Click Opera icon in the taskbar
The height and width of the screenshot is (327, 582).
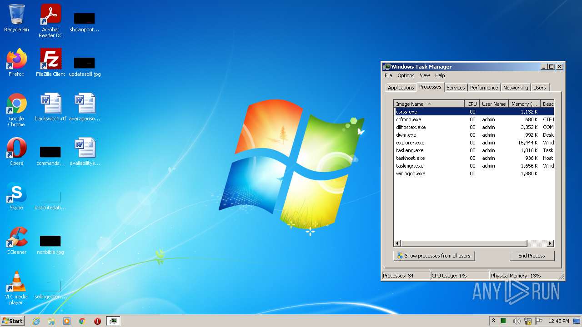point(97,321)
